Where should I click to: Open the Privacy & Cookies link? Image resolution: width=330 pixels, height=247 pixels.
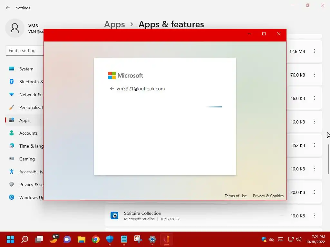click(268, 196)
